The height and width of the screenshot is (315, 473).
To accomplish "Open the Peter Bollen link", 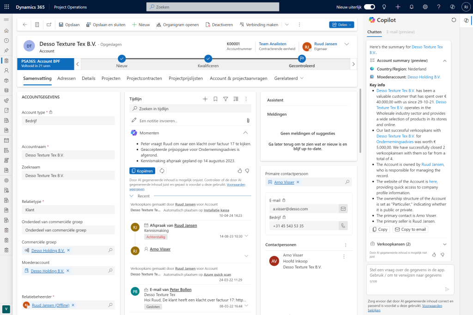I will point(181,289).
